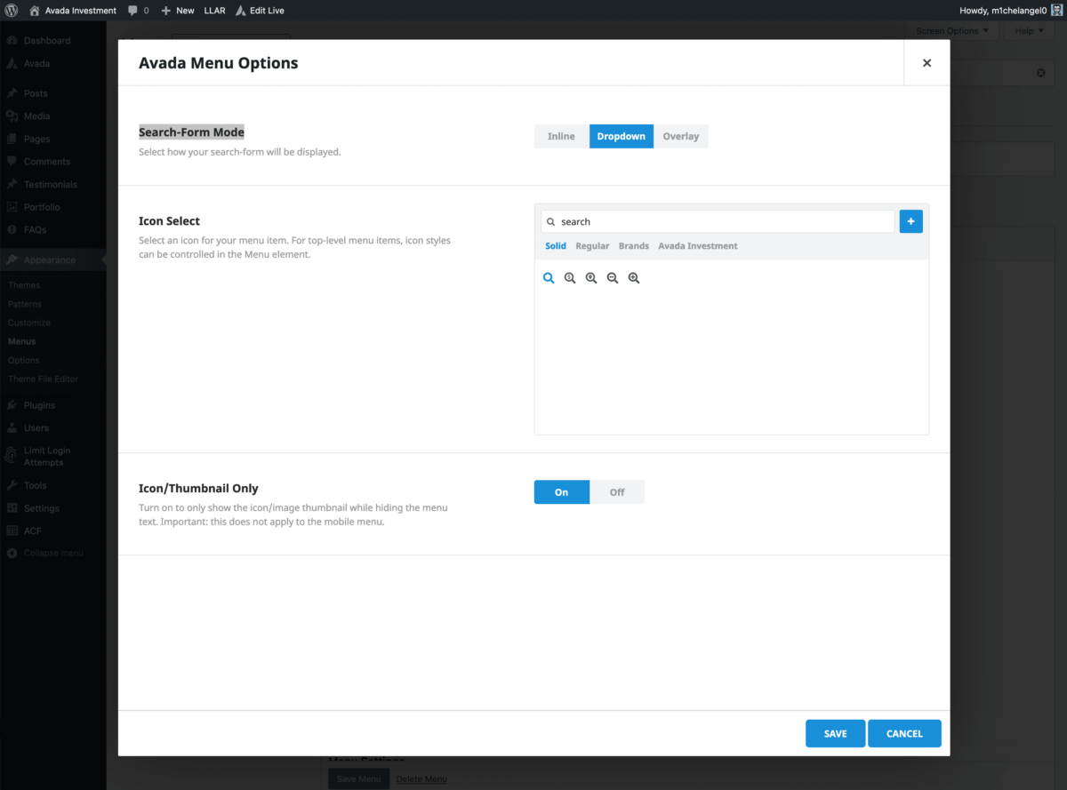The width and height of the screenshot is (1067, 790).
Task: Select the search-plus icon
Action: point(634,277)
